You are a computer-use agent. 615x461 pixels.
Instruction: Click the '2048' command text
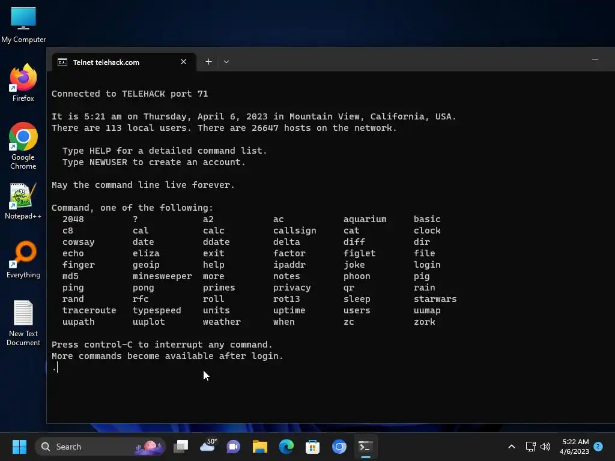click(73, 219)
